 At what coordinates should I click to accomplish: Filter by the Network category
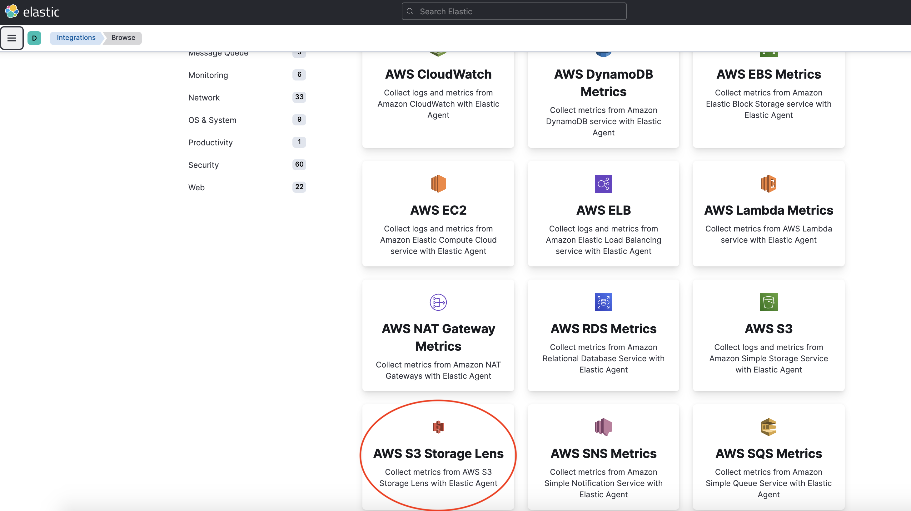click(x=204, y=97)
